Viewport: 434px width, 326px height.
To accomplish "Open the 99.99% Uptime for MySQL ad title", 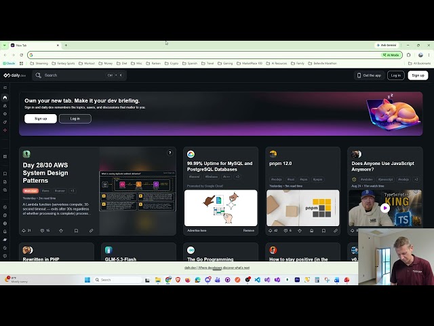I will click(220, 166).
